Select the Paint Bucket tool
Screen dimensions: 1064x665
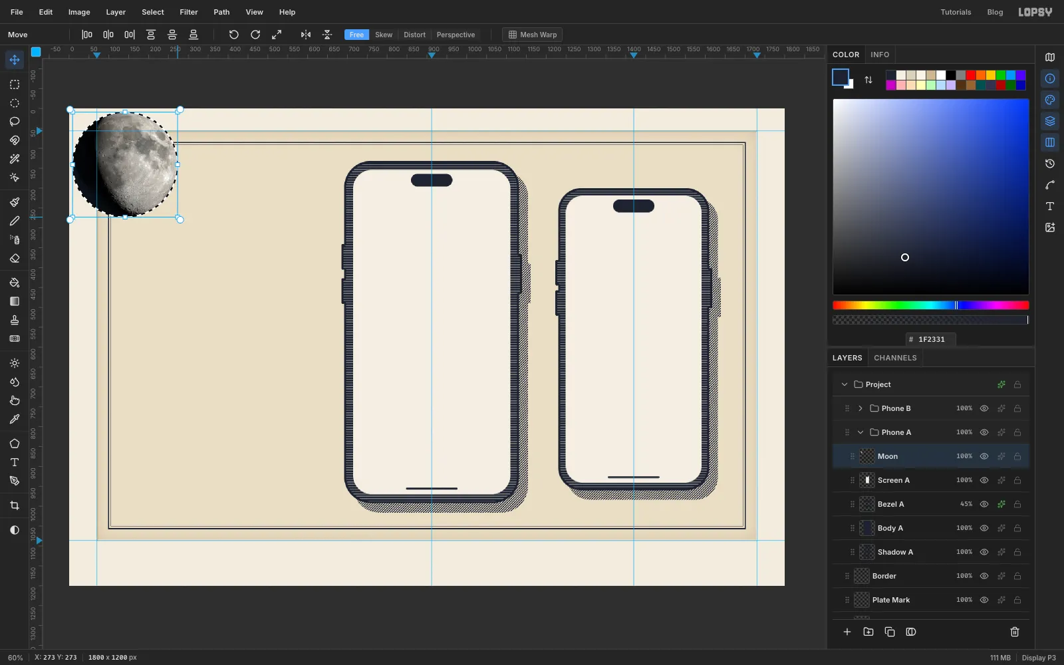pos(15,283)
